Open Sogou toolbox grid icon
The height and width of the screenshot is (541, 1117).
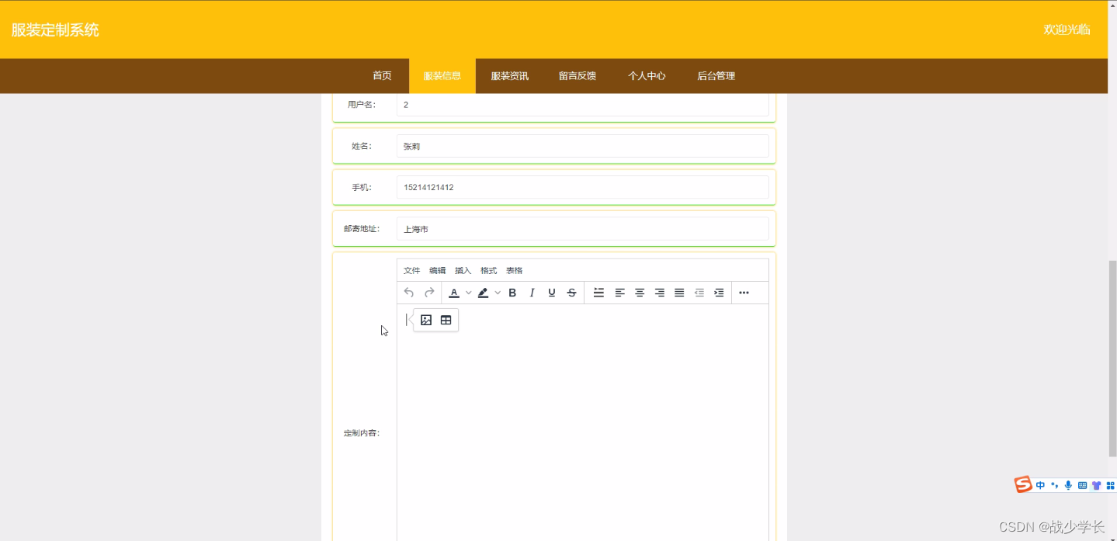tap(1110, 485)
